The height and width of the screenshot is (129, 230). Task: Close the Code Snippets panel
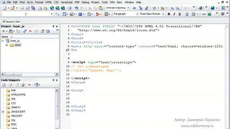point(57,80)
